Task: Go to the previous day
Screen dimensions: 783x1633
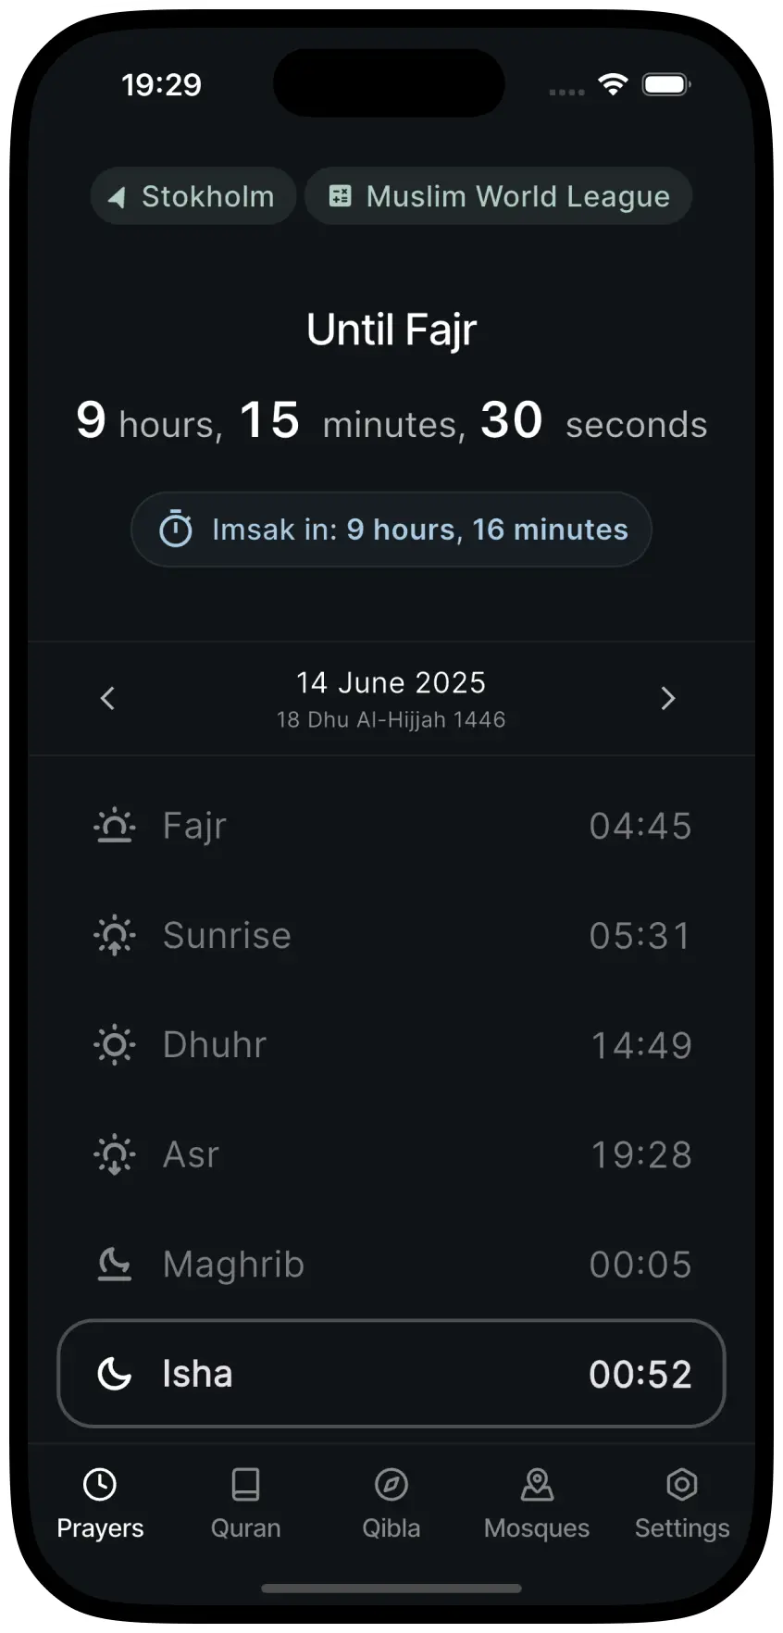Action: 107,698
